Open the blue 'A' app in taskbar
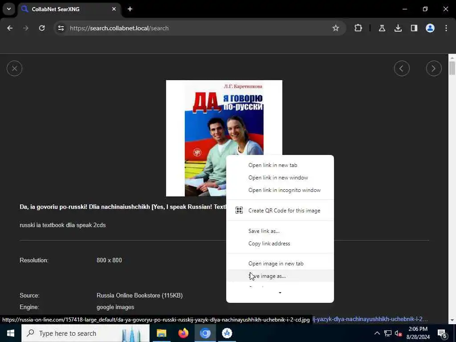The width and height of the screenshot is (456, 342). pos(227,333)
